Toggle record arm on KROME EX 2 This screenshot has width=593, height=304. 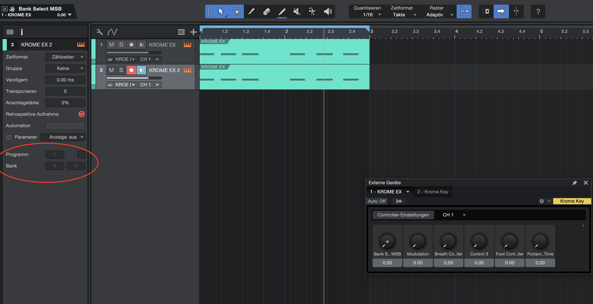[132, 70]
